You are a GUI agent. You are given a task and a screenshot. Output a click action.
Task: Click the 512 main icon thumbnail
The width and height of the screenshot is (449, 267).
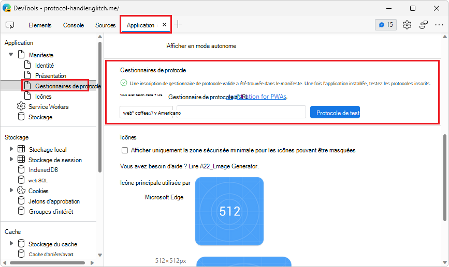[x=229, y=211]
